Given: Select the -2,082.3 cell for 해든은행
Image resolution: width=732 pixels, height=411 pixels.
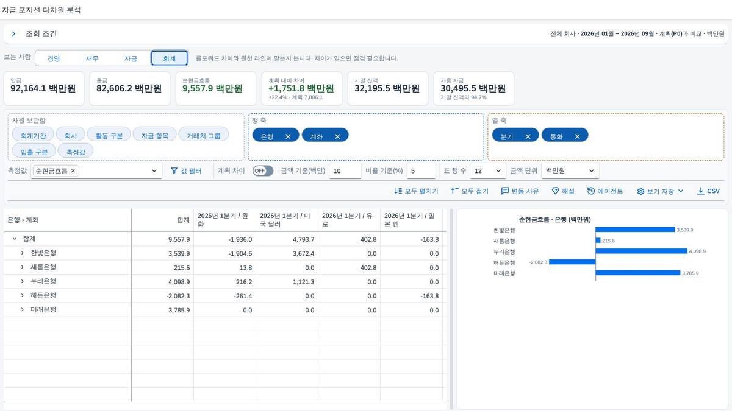Looking at the screenshot, I should coord(163,296).
